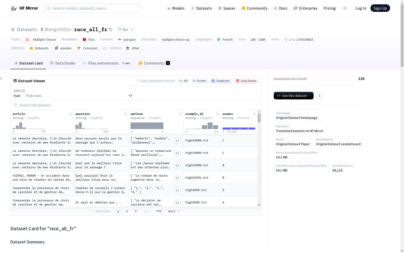Screen dimensions: 404x253
Task: Expand options JSON for épouser un homme row
Action: [x=177, y=153]
